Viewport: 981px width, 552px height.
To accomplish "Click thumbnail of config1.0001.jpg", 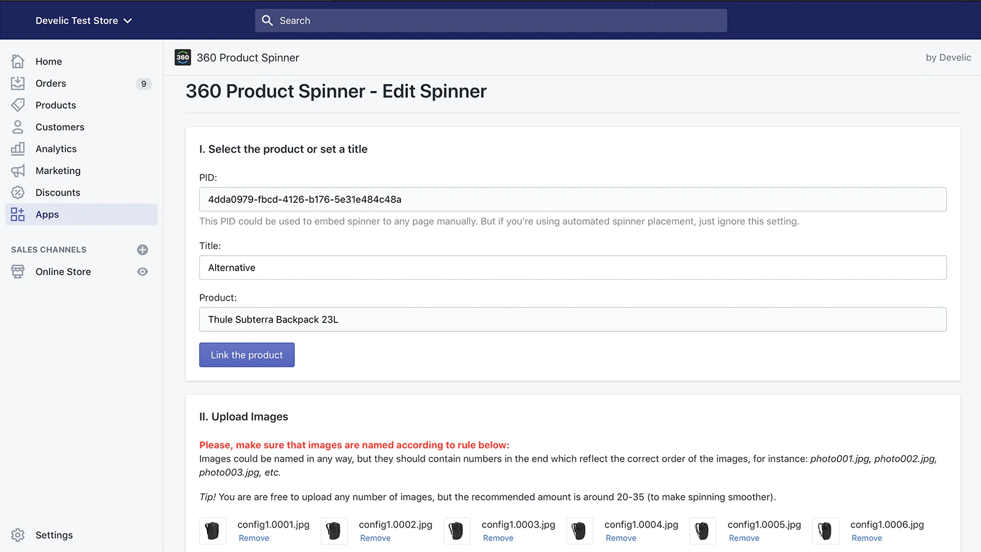I will click(212, 531).
